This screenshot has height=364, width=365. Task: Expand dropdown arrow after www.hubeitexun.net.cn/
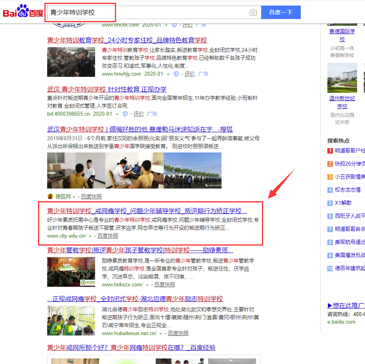coord(161,334)
